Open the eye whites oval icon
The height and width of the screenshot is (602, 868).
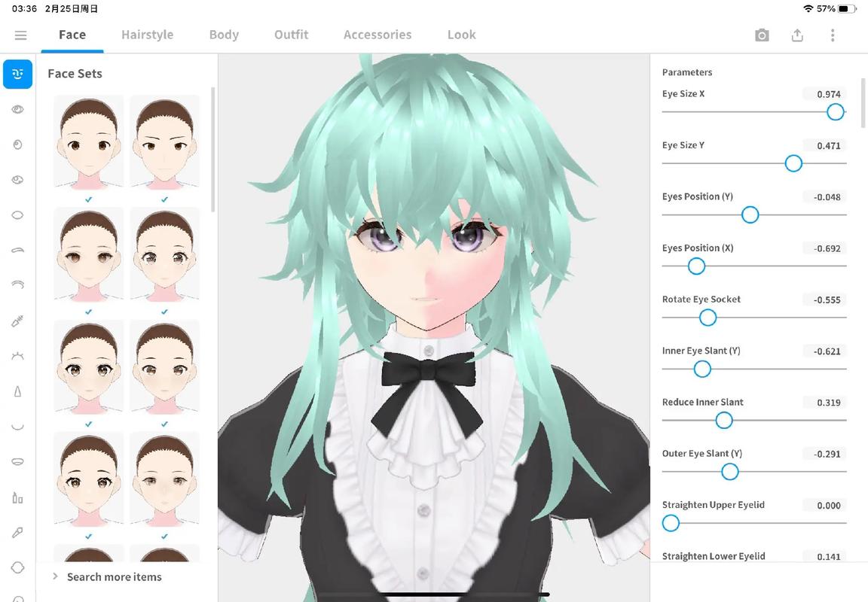pos(18,215)
